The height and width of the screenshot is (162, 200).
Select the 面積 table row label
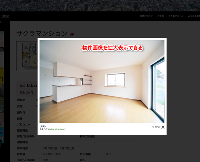20,119
